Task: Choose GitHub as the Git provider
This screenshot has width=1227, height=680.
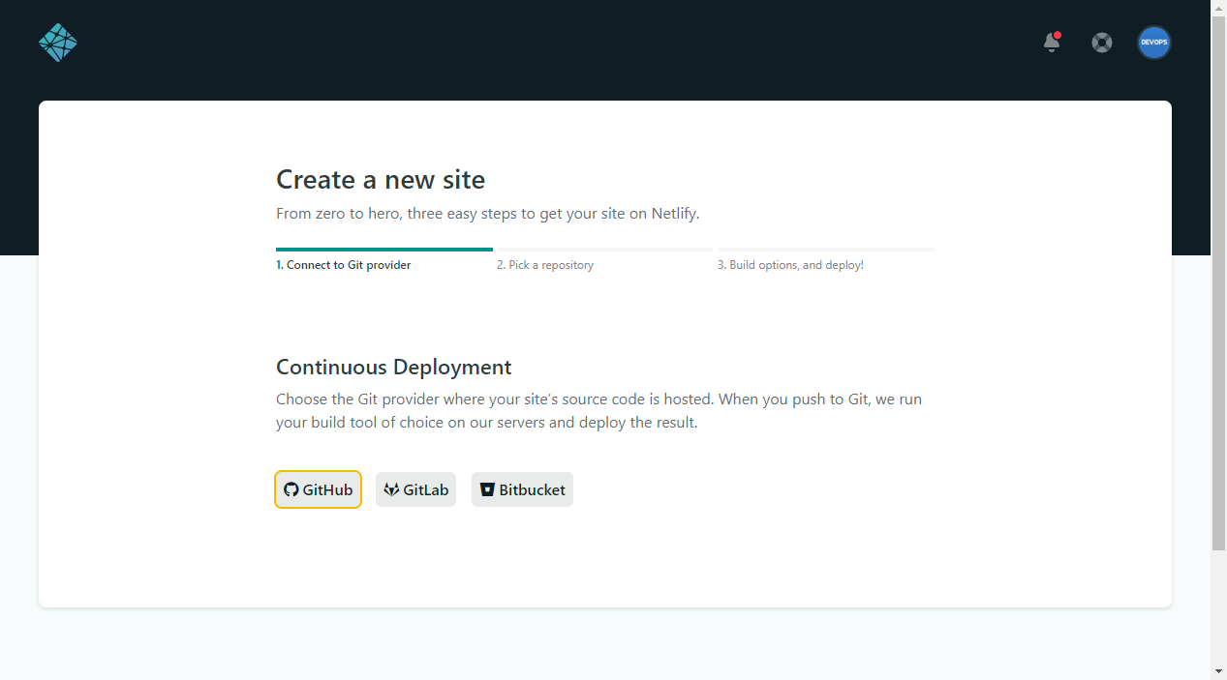Action: pyautogui.click(x=319, y=489)
